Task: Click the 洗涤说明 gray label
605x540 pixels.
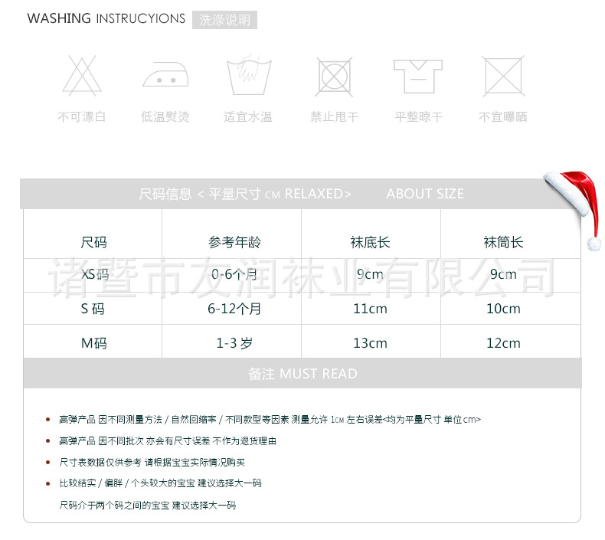Action: (224, 20)
